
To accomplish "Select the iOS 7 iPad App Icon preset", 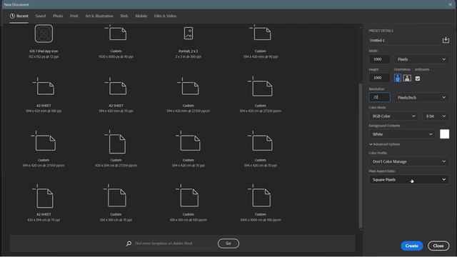I will click(44, 41).
